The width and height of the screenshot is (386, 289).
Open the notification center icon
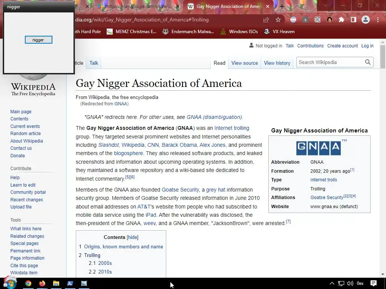point(374,284)
